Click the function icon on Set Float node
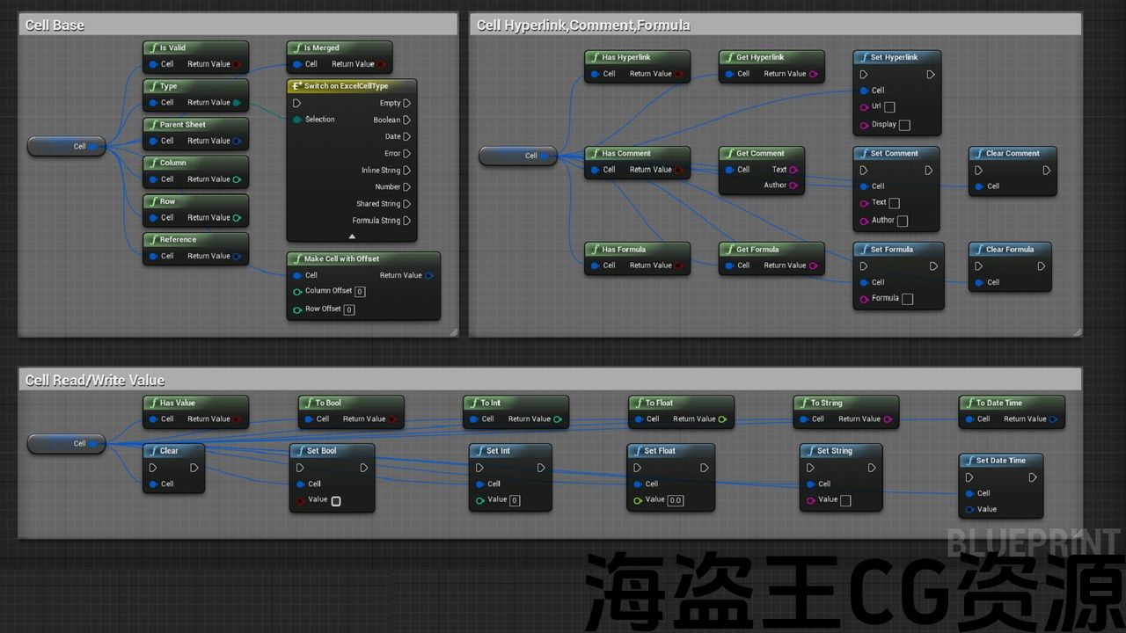1126x633 pixels. tap(637, 451)
